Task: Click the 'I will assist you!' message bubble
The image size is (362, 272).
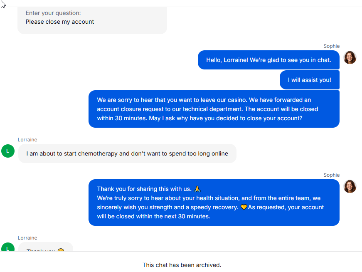Action: point(310,80)
